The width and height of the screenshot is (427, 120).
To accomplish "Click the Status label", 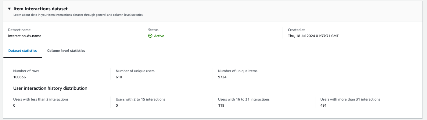I will click(x=153, y=30).
